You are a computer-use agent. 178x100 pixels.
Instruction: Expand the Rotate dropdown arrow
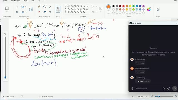[x=26, y=7]
